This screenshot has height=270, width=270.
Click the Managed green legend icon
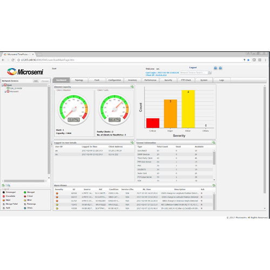[25, 192]
